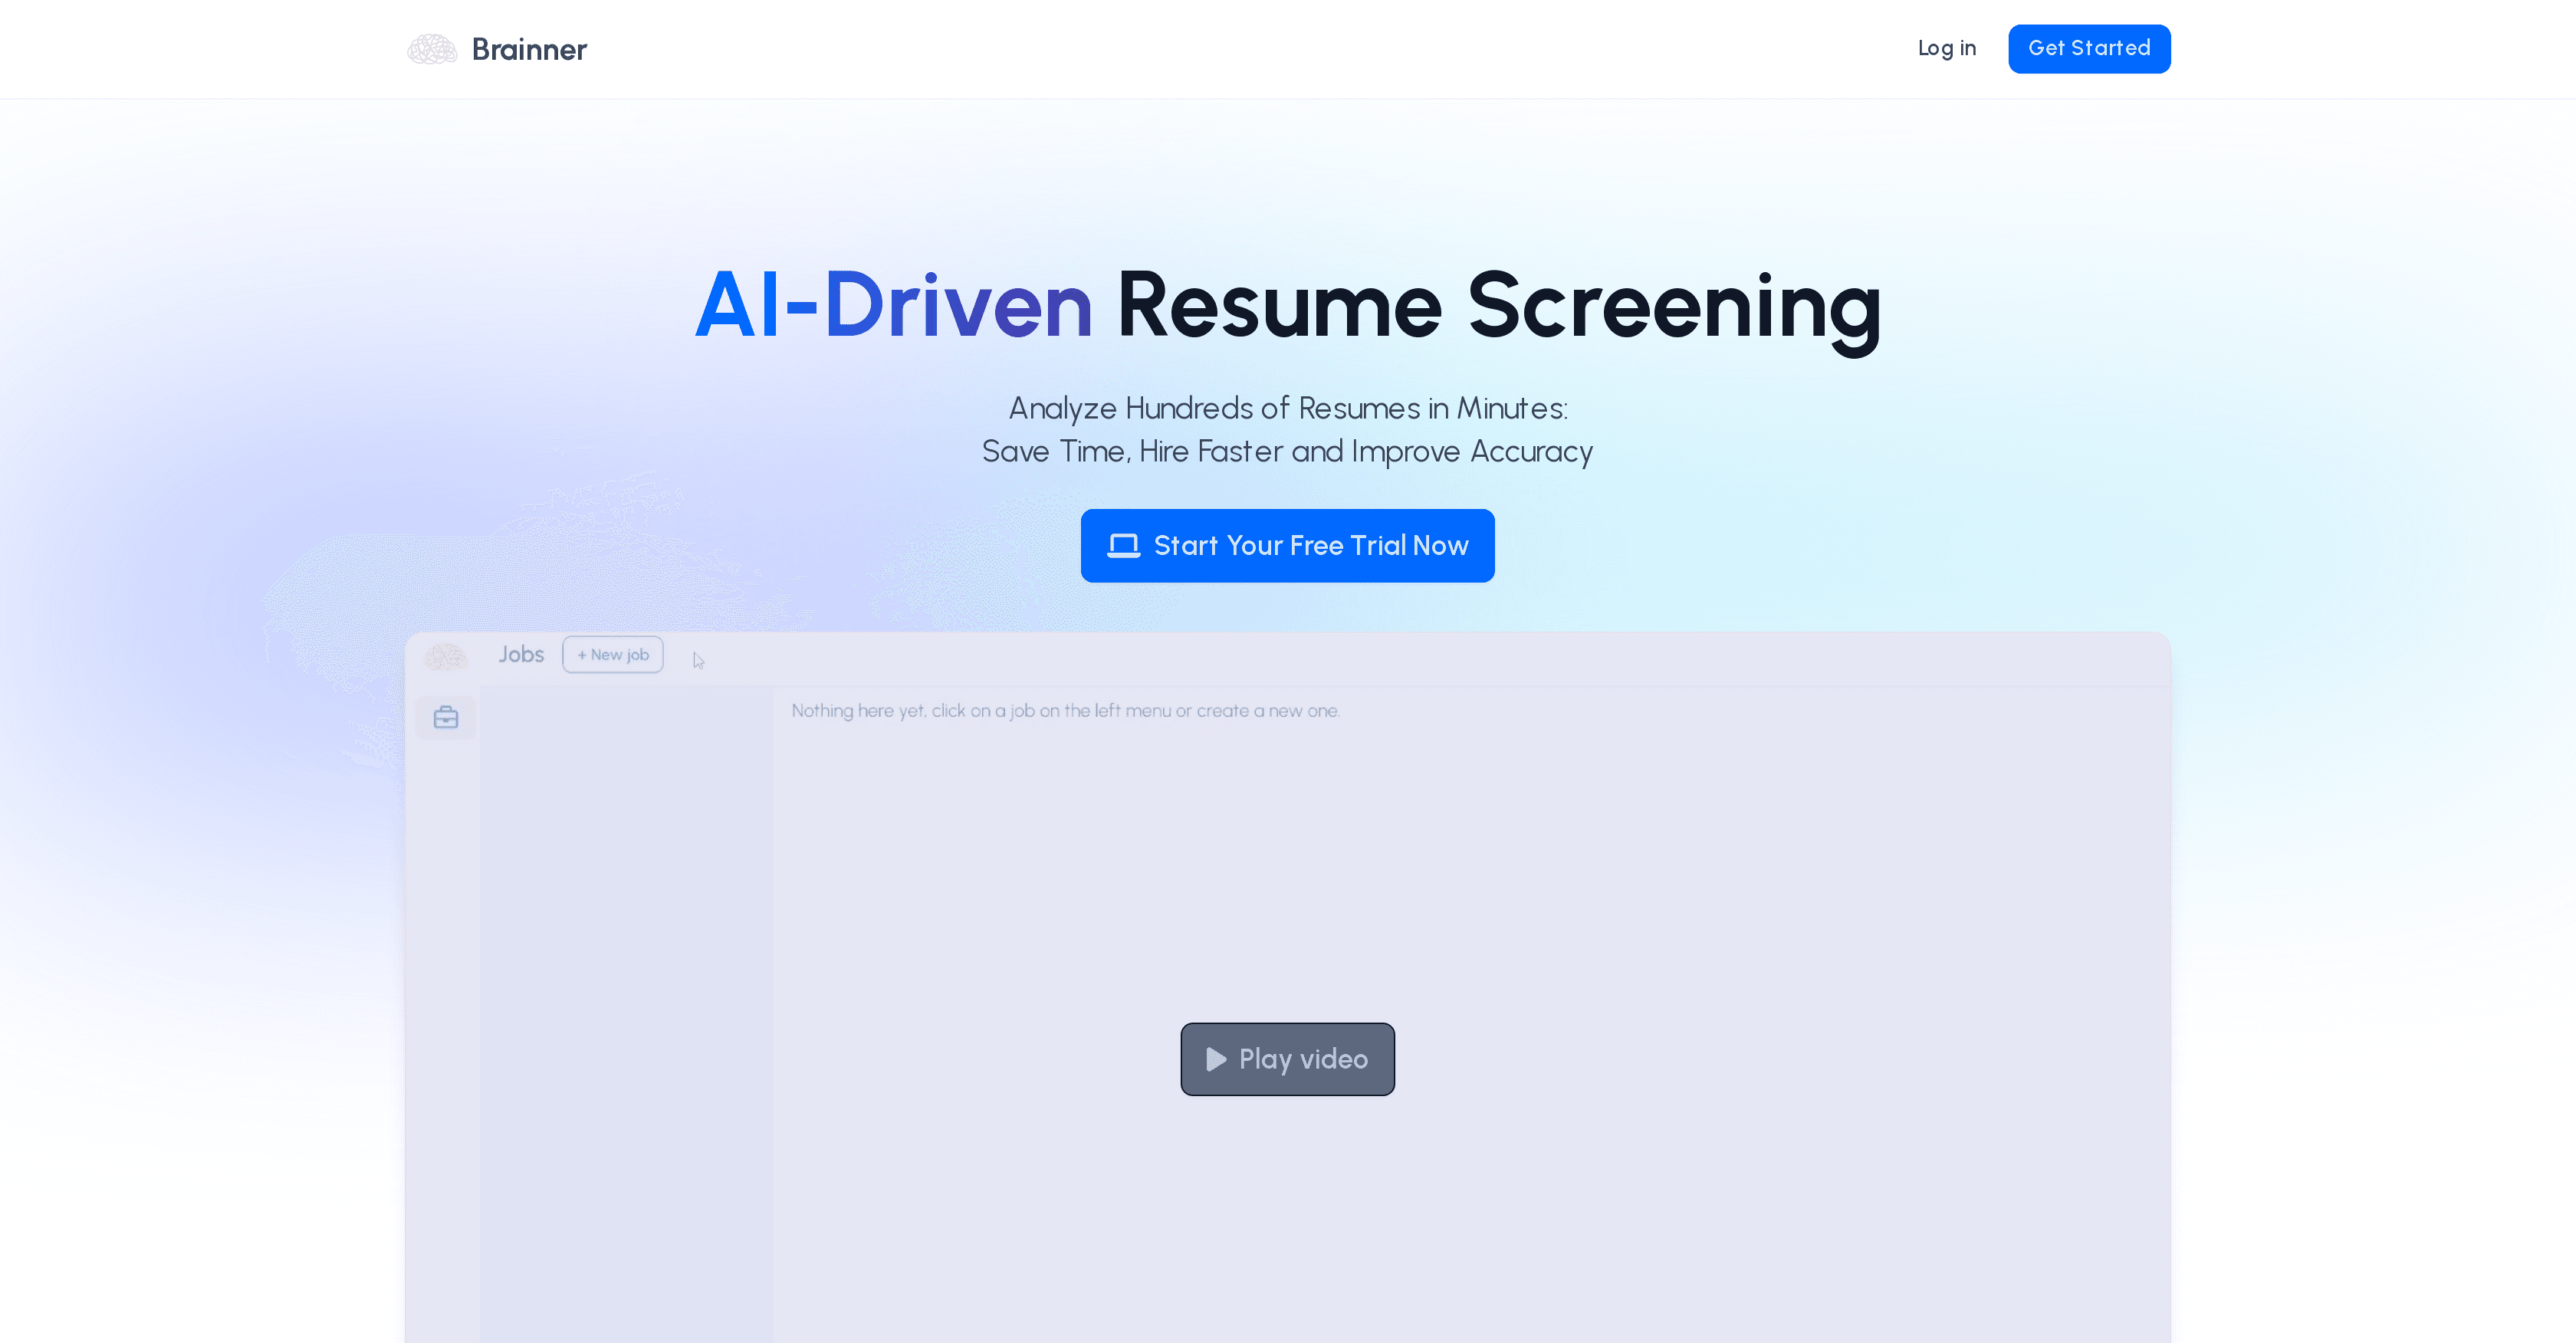Screen dimensions: 2576x1343
Task: Click the mouse pointer icon near New job
Action: point(698,660)
